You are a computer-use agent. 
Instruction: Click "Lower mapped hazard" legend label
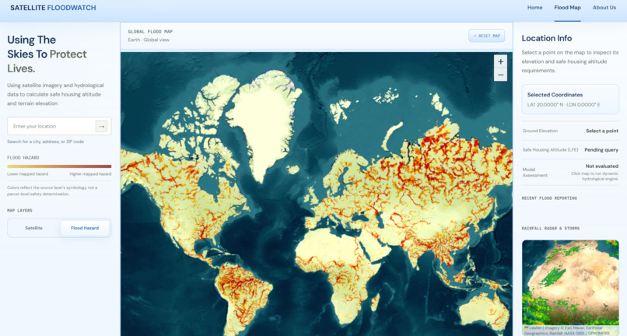[x=27, y=174]
